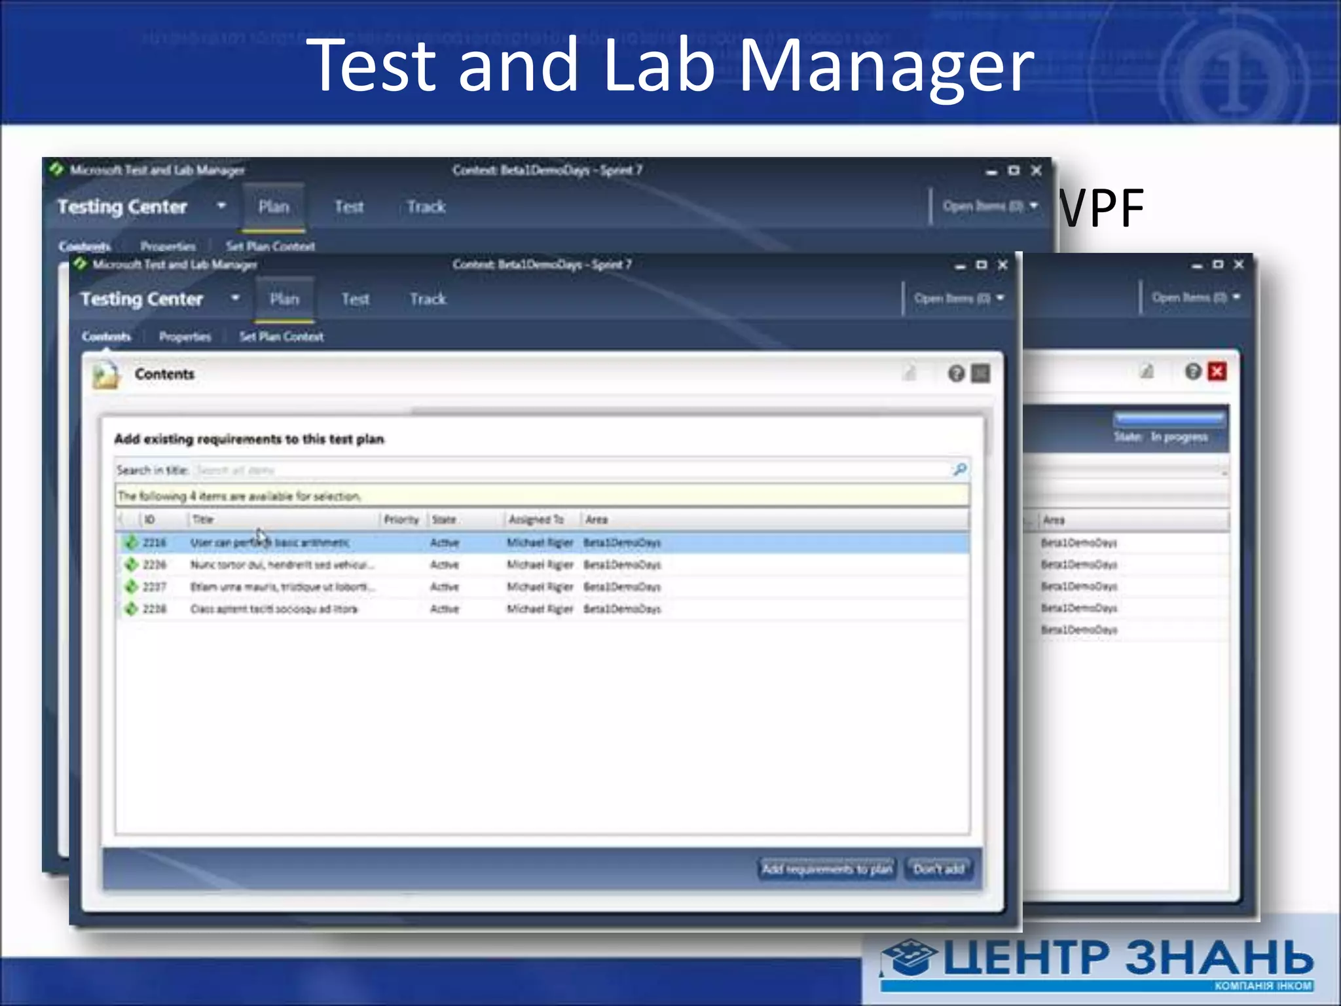The image size is (1341, 1006).
Task: Click the search magnifier icon in requirements dialog
Action: click(960, 469)
